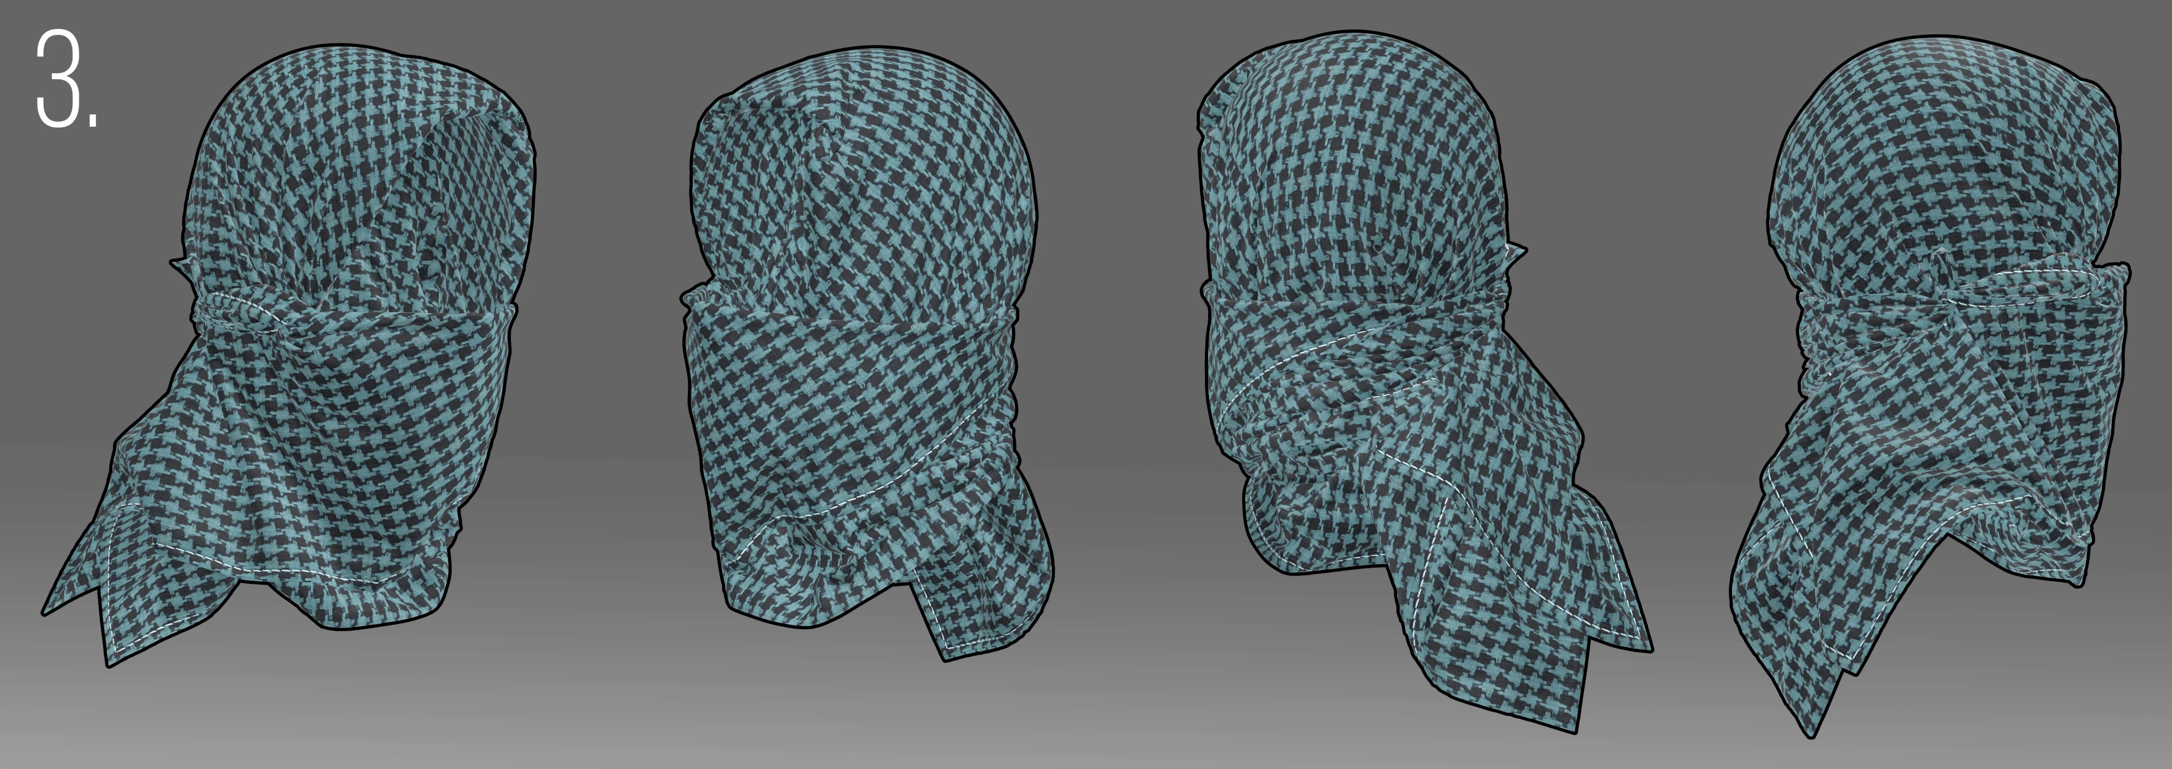
Task: Click the bottom pointed tip of the fourth scarf
Action: point(1813,721)
